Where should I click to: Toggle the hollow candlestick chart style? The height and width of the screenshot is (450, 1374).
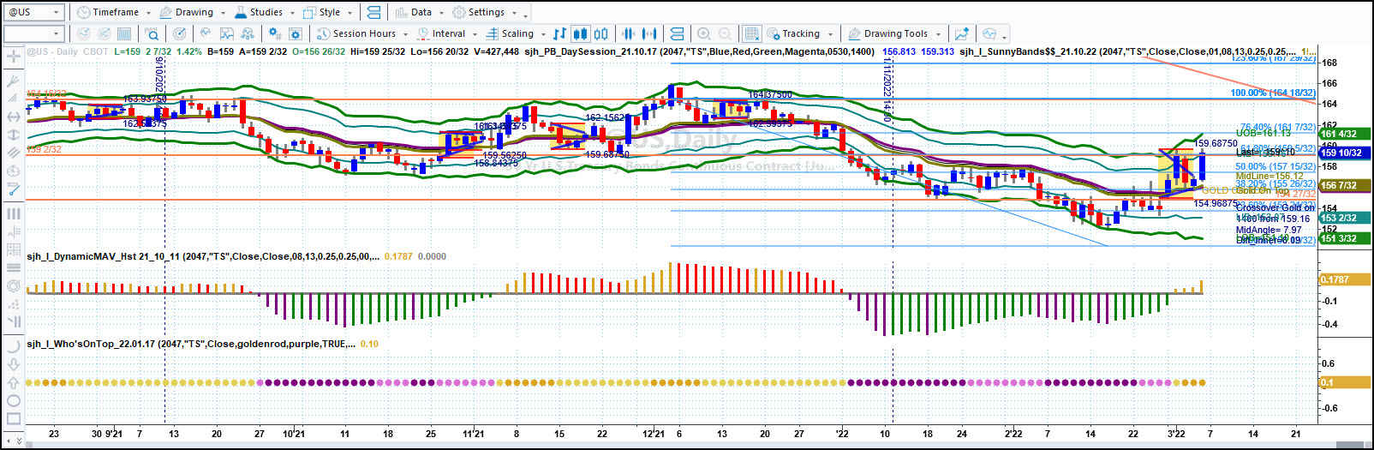point(601,33)
